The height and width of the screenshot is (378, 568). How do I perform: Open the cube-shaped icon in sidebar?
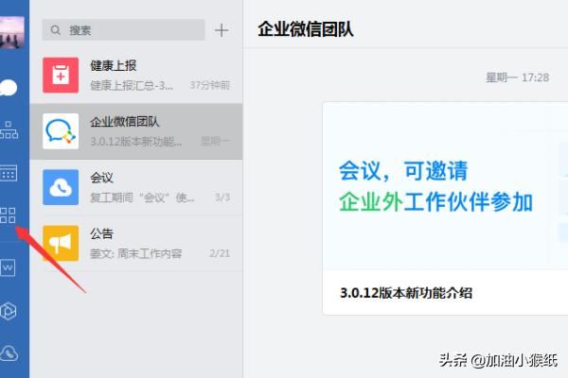9,311
